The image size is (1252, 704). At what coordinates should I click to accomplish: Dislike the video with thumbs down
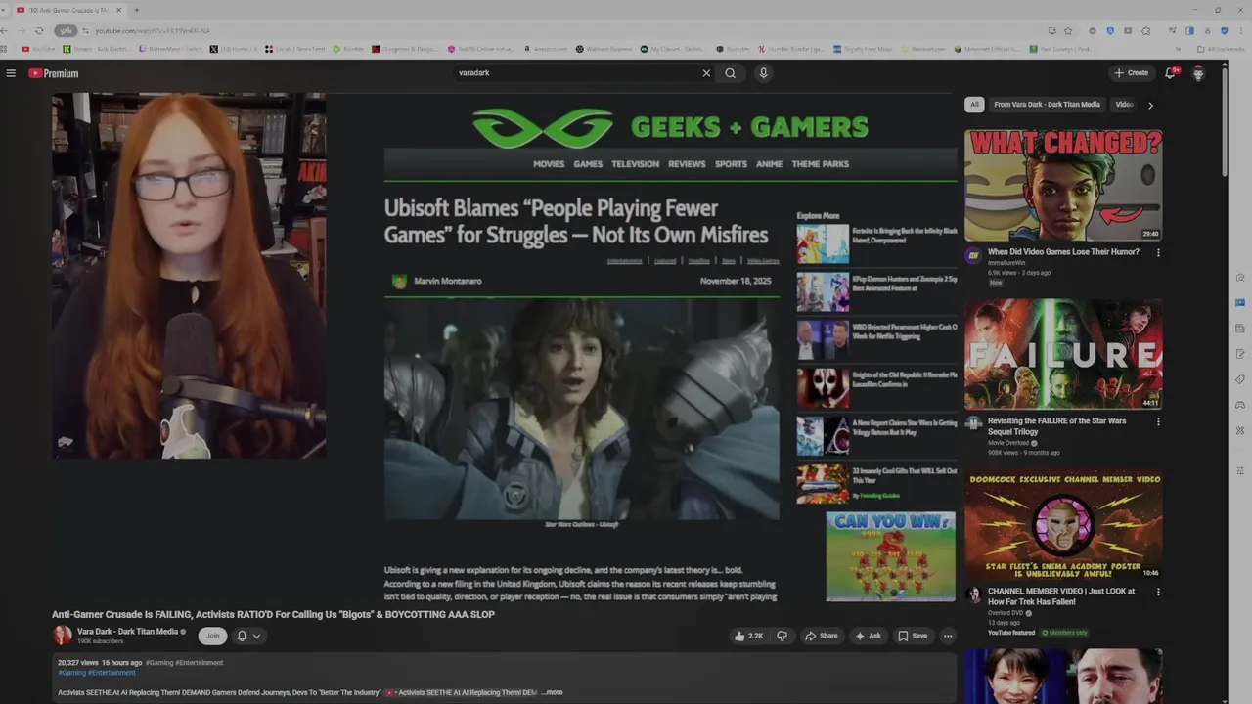click(x=782, y=636)
